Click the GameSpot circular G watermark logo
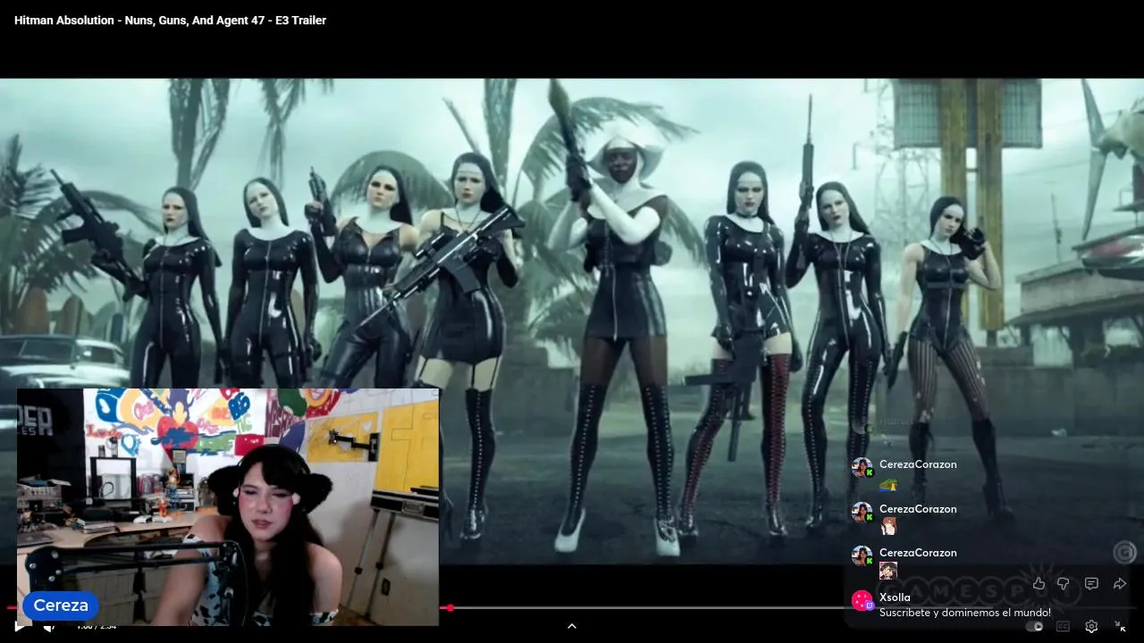Image resolution: width=1144 pixels, height=643 pixels. (x=1124, y=552)
